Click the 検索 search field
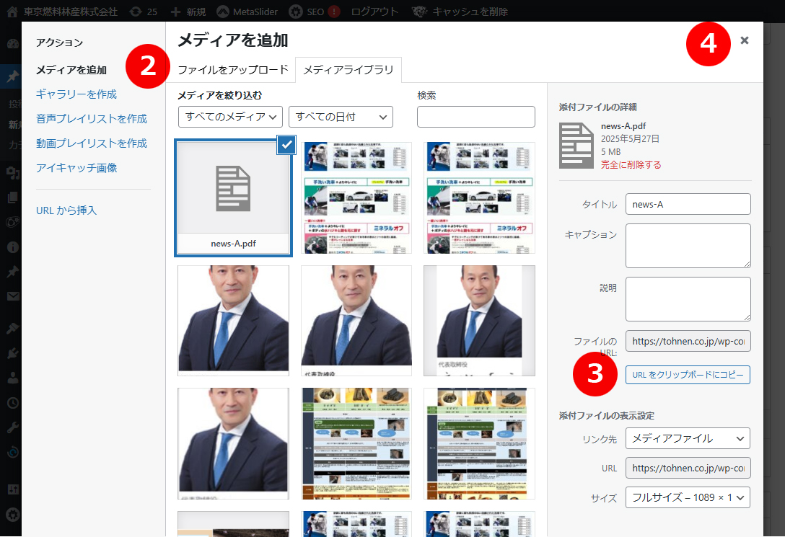The width and height of the screenshot is (785, 537). pos(476,117)
